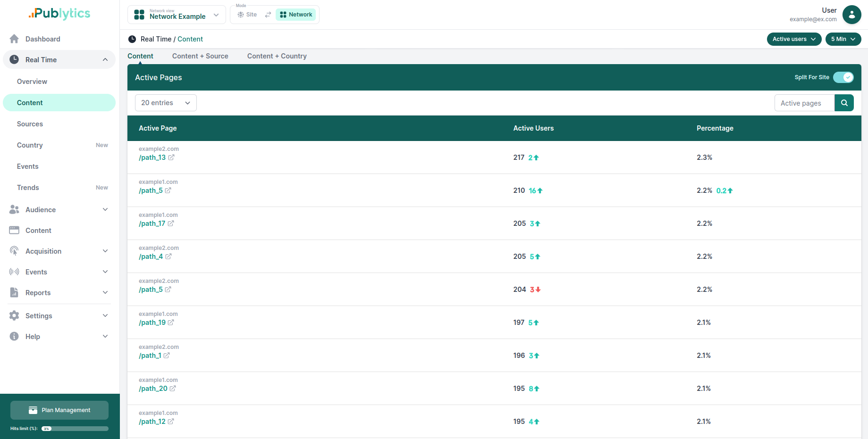Click the Content window icon in sidebar
The image size is (868, 439).
pos(14,230)
